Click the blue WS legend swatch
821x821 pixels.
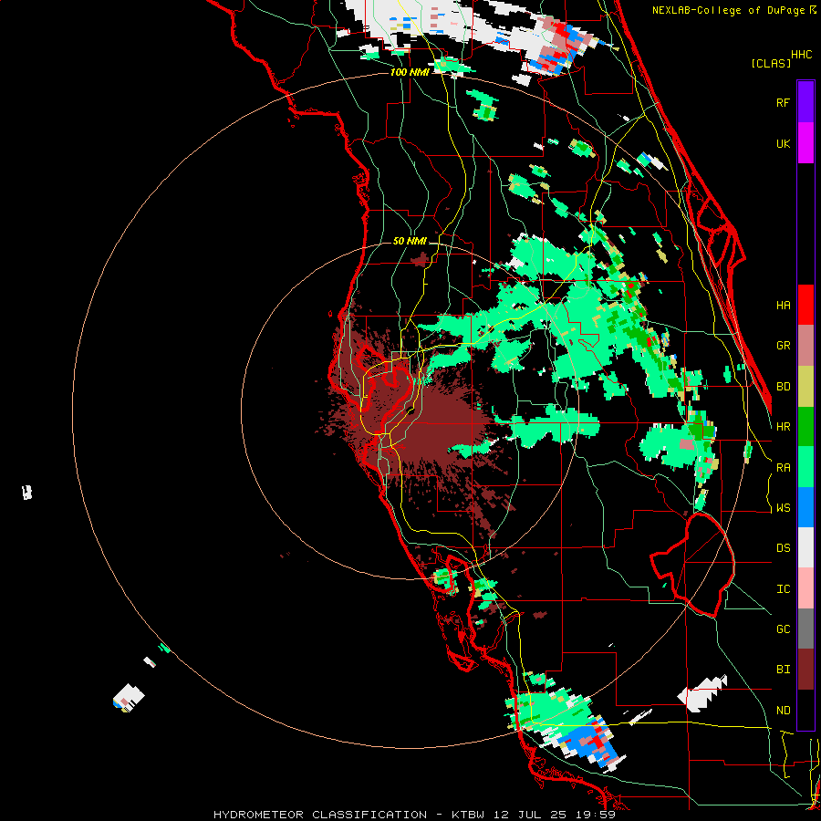tap(805, 507)
